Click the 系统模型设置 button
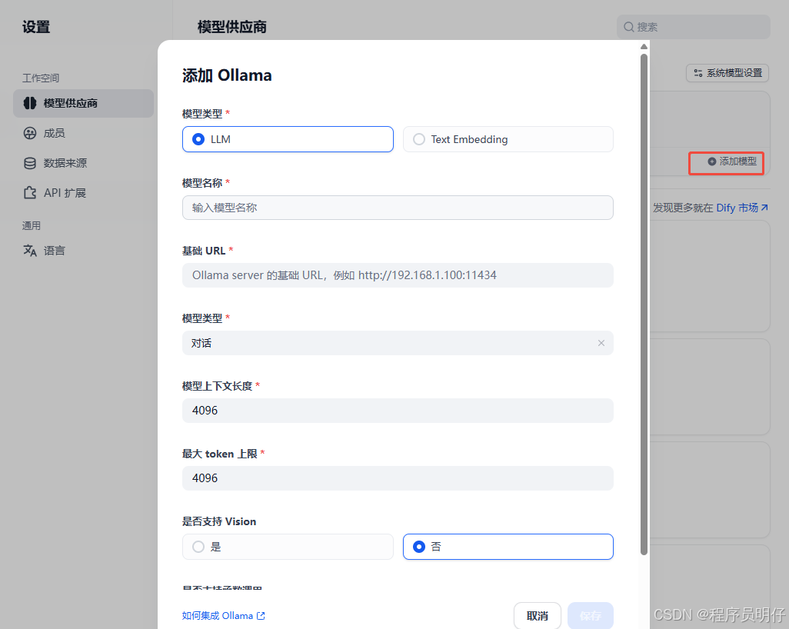The height and width of the screenshot is (629, 789). 727,73
